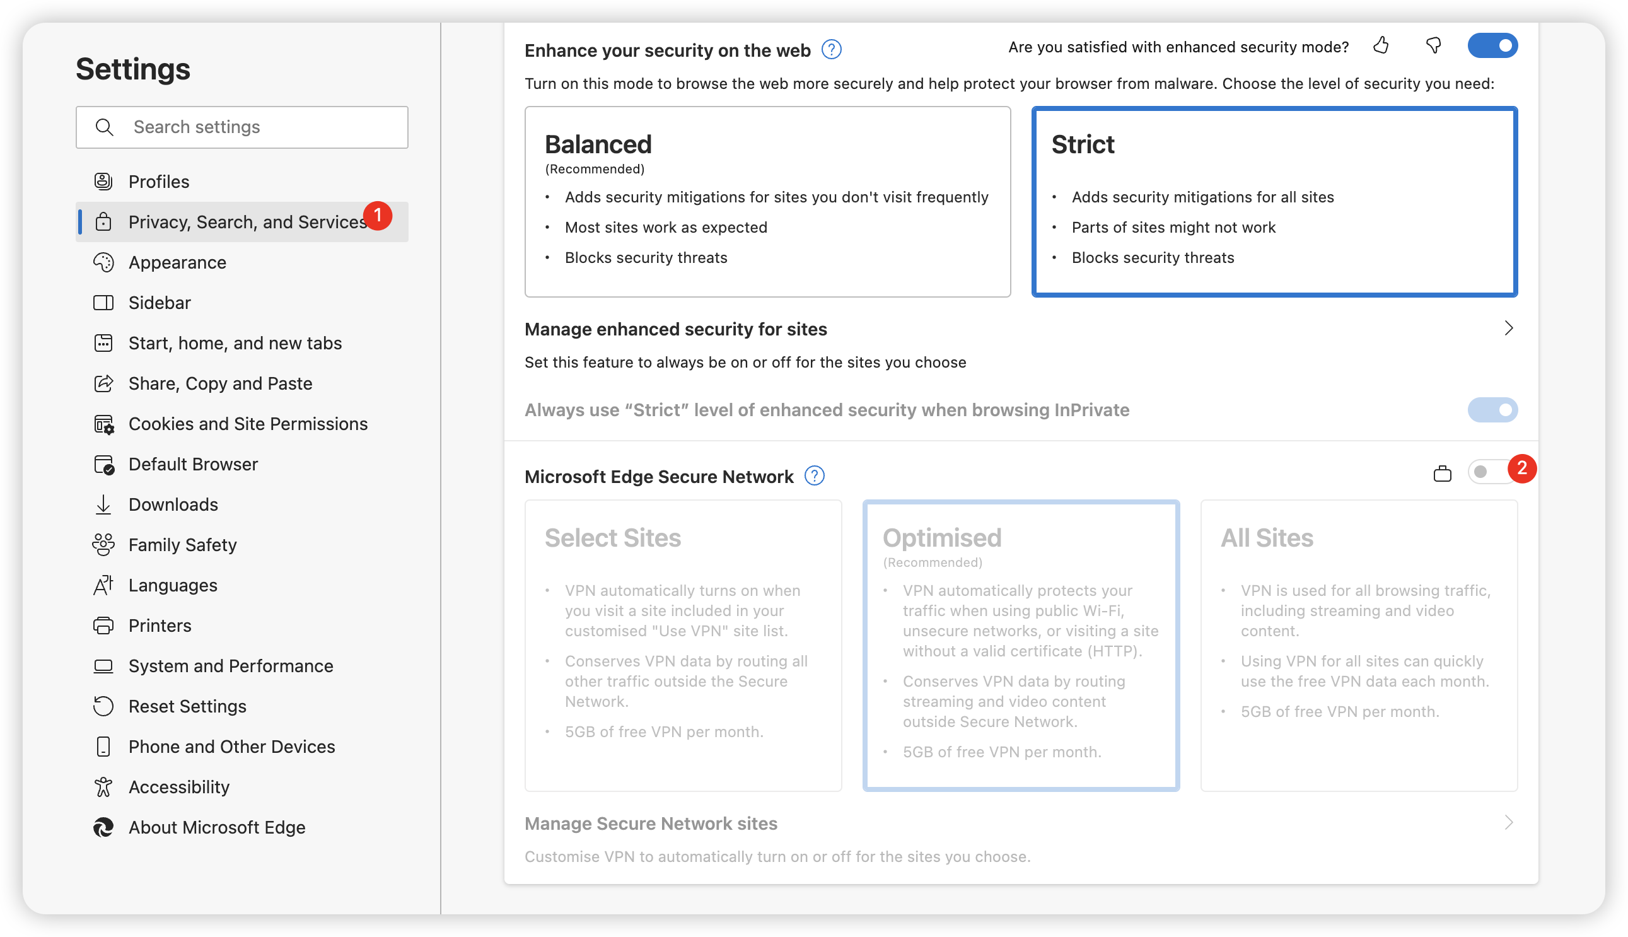Expand Manage Secure Network sites chevron

(x=1508, y=823)
